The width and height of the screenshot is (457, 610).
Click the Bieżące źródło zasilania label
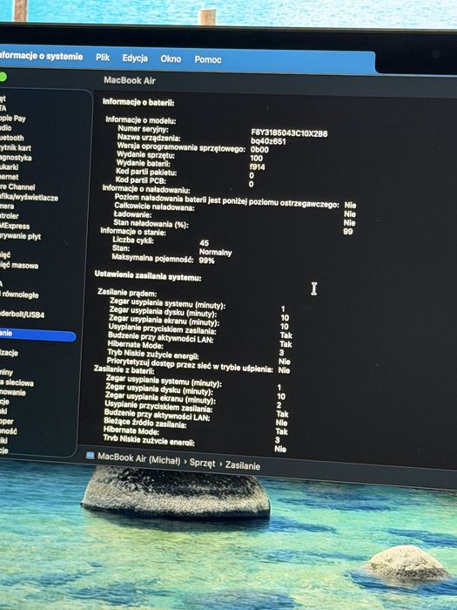pyautogui.click(x=145, y=424)
